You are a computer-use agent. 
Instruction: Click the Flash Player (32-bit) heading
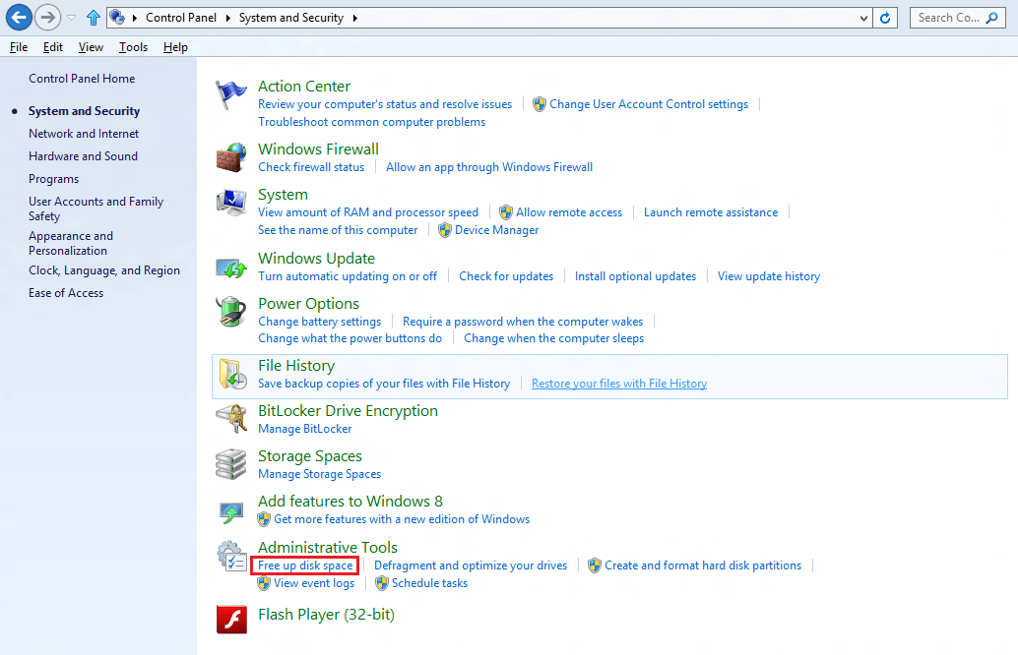coord(326,614)
